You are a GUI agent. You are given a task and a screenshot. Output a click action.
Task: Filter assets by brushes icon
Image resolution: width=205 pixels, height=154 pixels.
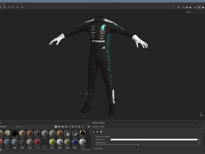tap(69, 127)
